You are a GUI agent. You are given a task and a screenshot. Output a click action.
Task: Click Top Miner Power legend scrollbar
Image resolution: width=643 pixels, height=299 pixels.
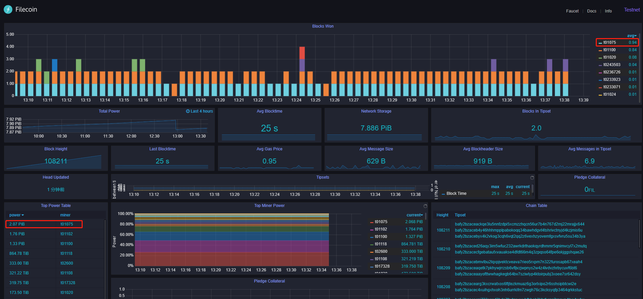coord(426,216)
